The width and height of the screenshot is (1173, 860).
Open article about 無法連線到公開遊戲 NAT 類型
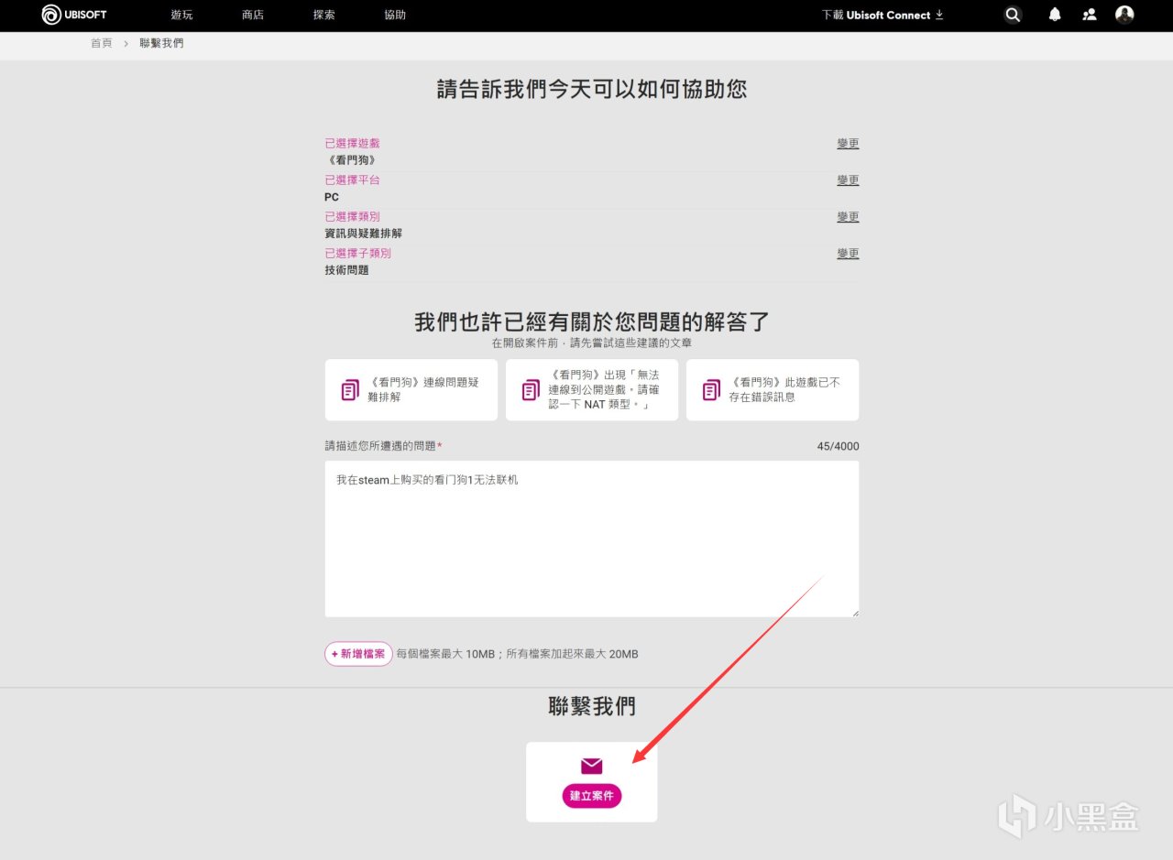pos(592,390)
